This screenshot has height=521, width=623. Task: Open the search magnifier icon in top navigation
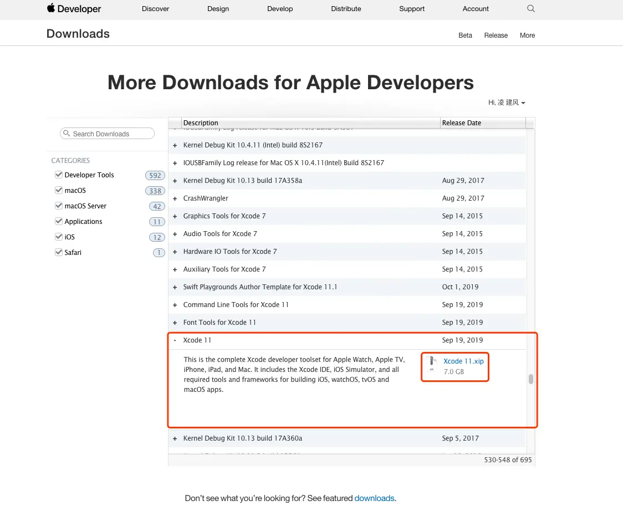531,8
